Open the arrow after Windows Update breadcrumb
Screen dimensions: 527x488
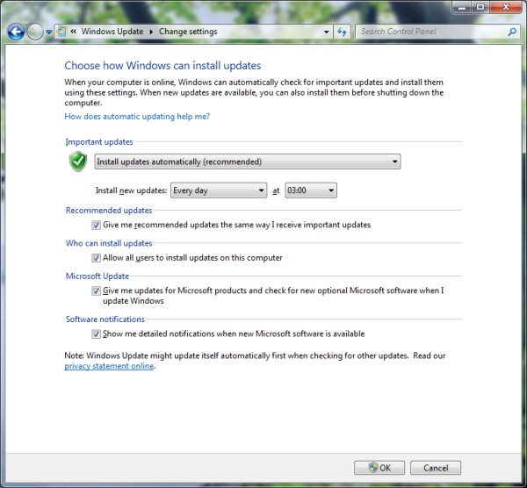coord(151,32)
